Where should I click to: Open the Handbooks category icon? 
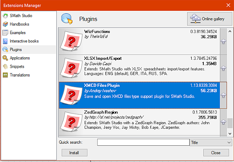pos(5,24)
